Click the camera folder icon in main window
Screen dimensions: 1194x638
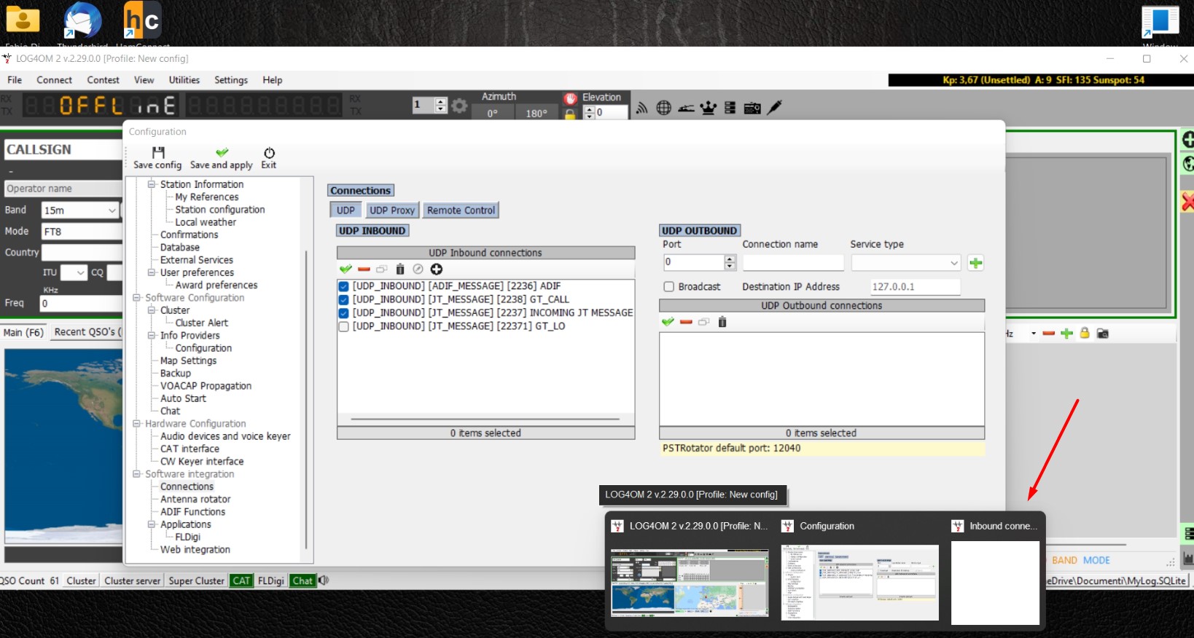tap(1103, 334)
